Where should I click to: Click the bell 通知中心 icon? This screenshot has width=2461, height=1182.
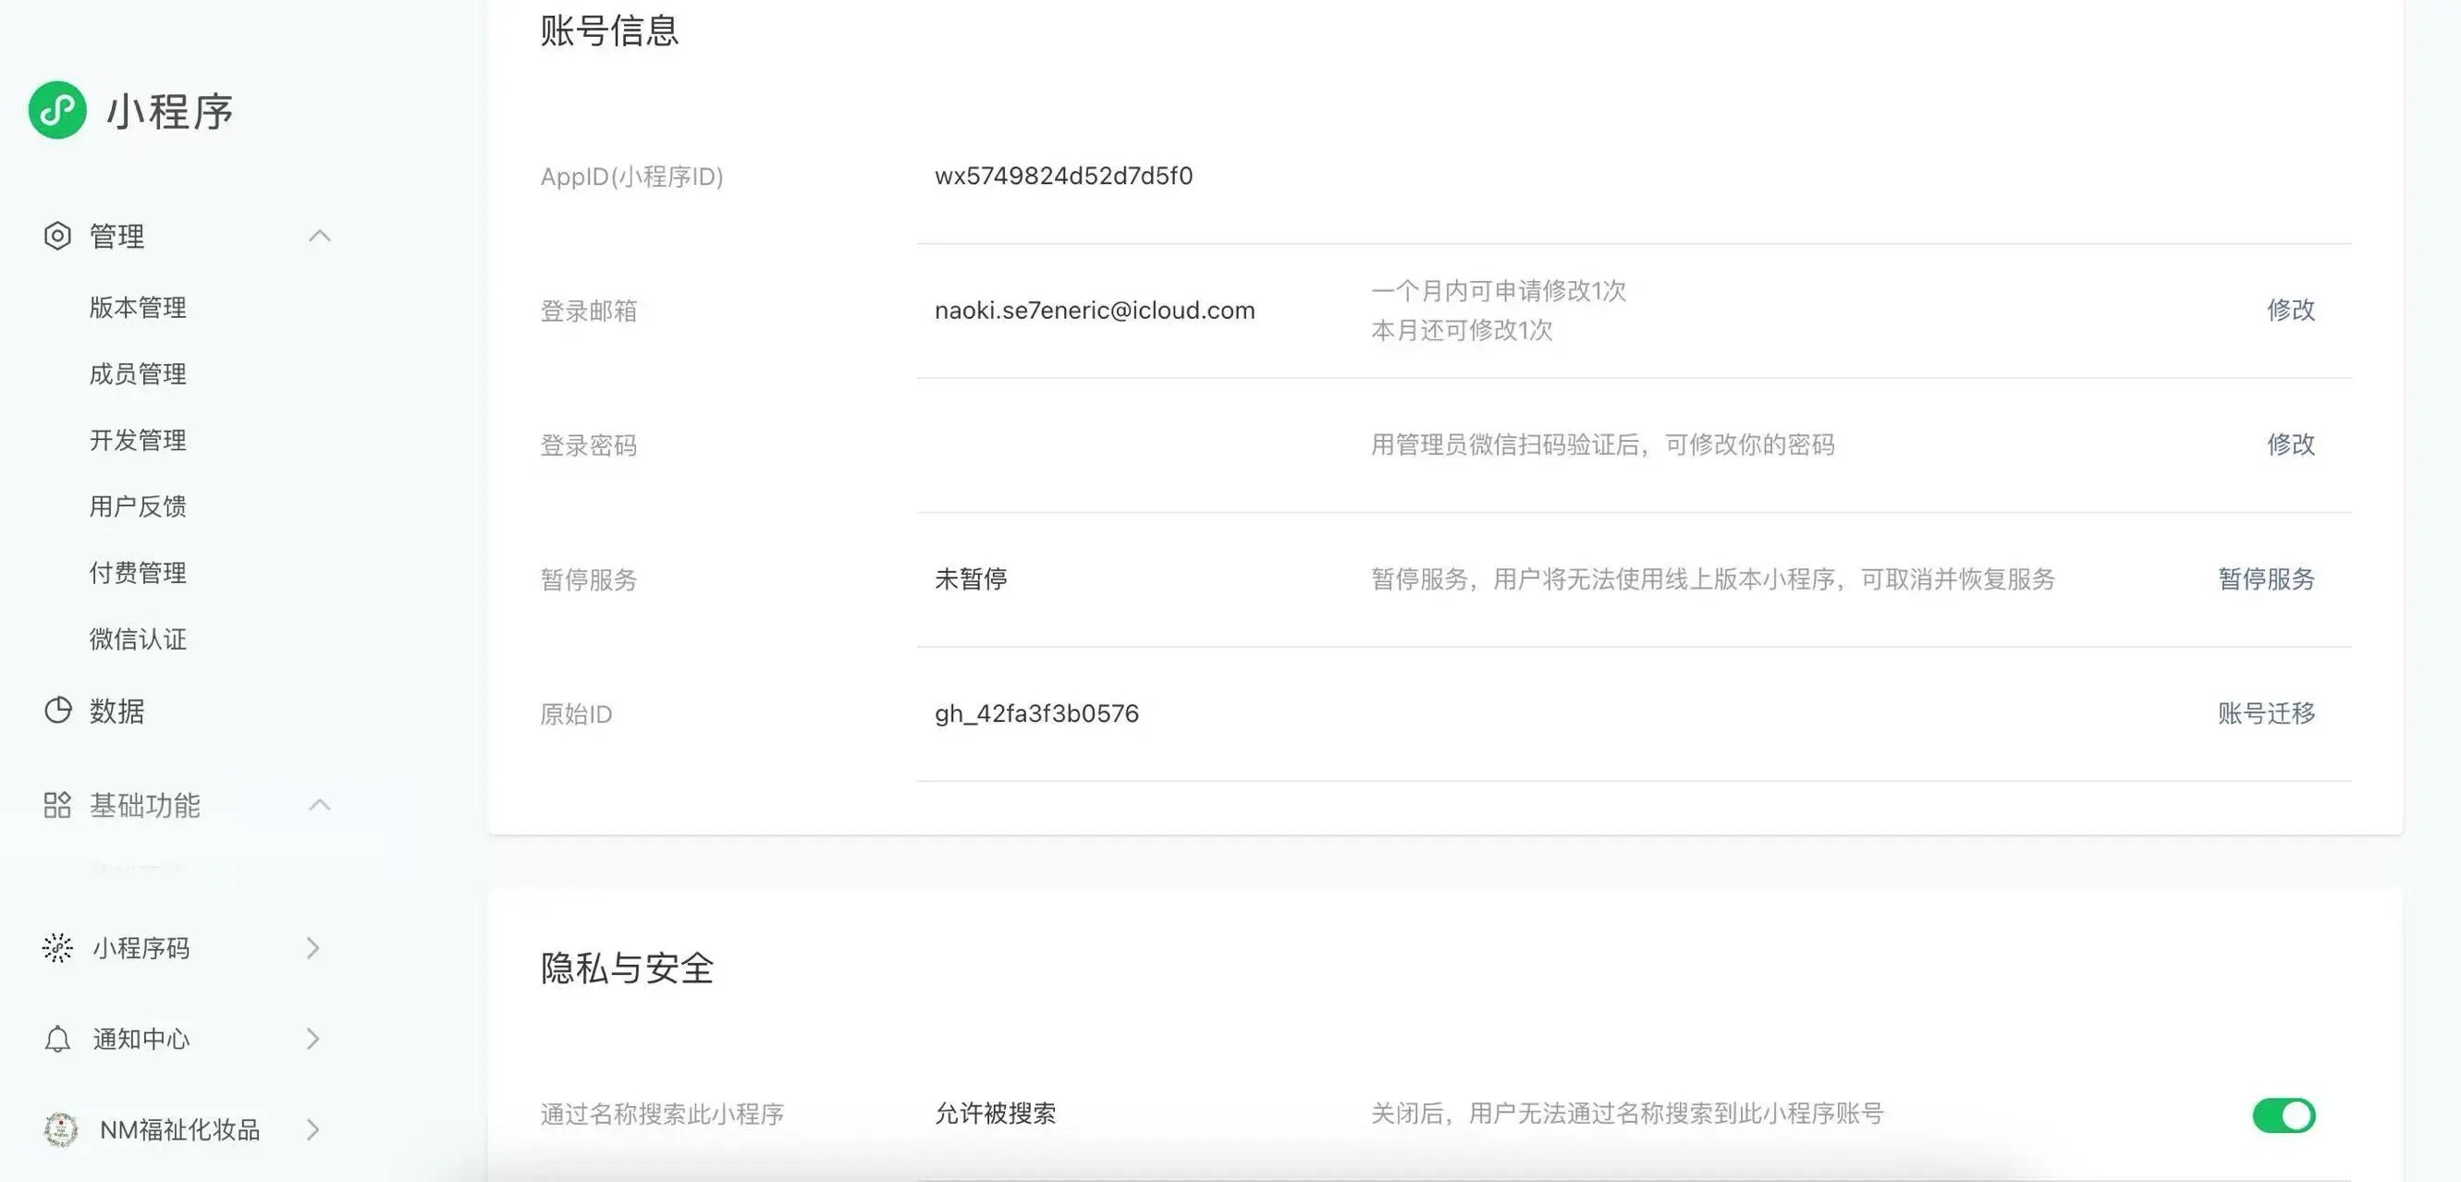coord(57,1039)
